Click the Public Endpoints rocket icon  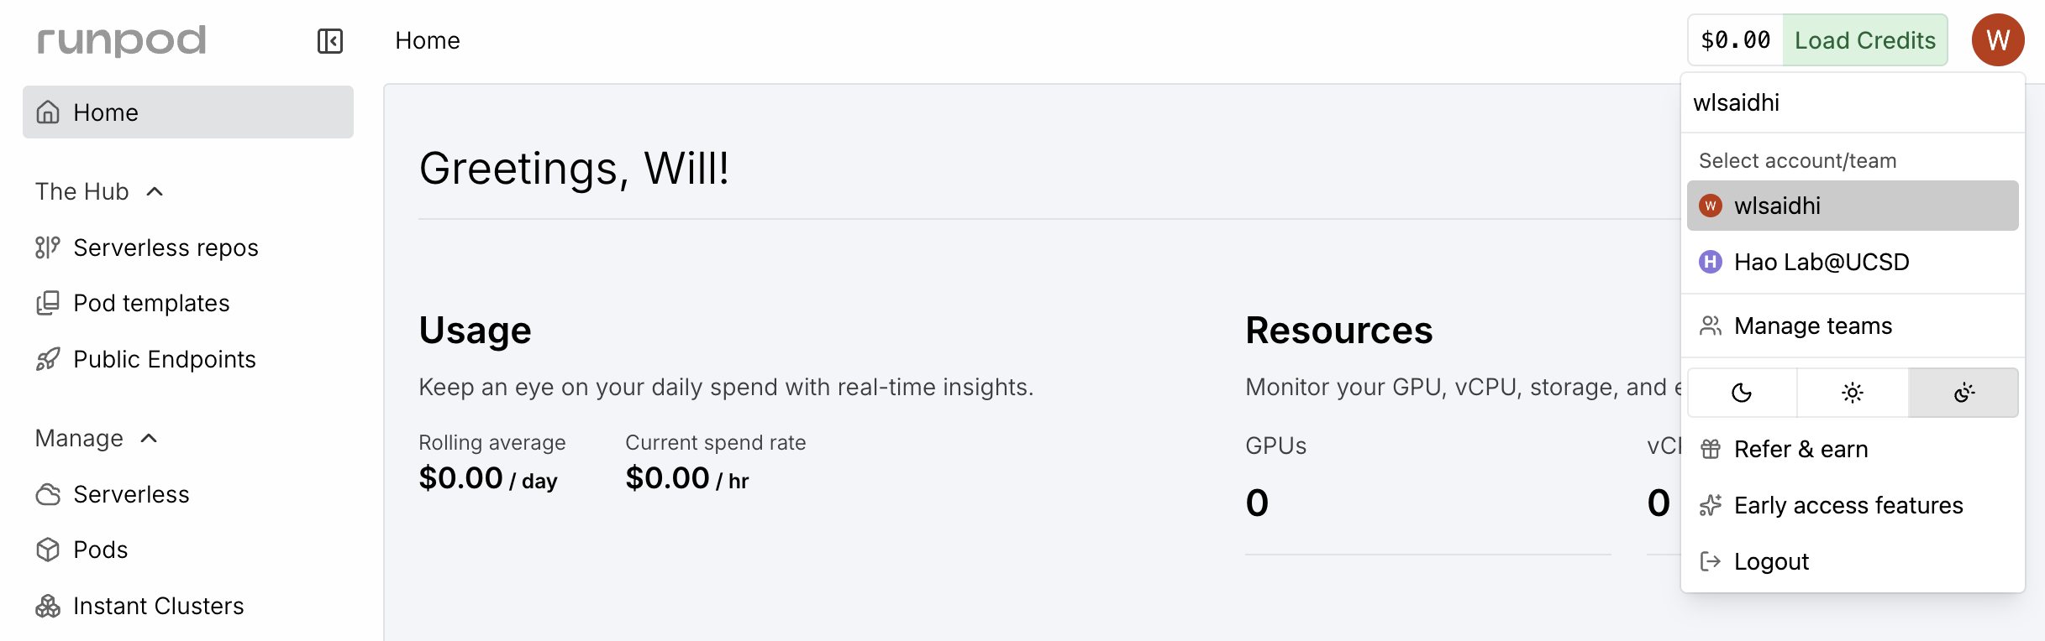48,359
